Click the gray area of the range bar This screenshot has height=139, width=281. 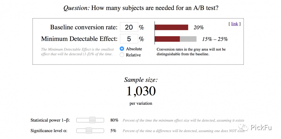[x=188, y=39]
